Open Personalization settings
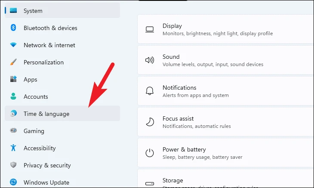This screenshot has height=188, width=314. pos(62,62)
